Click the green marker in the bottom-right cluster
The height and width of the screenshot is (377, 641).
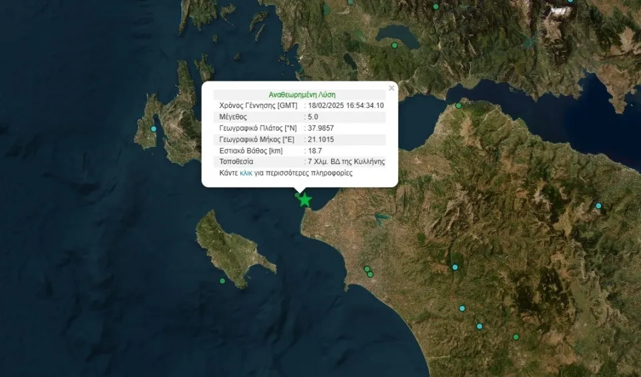point(515,337)
